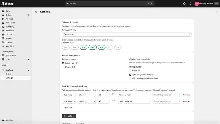Open the below (<) comparison dropdown
The height and width of the screenshot is (124, 220).
[87, 101]
